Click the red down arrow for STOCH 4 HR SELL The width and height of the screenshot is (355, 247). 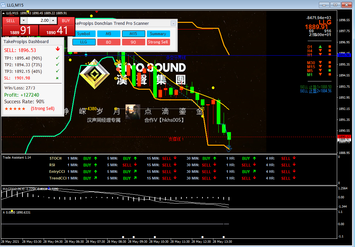pos(294,158)
